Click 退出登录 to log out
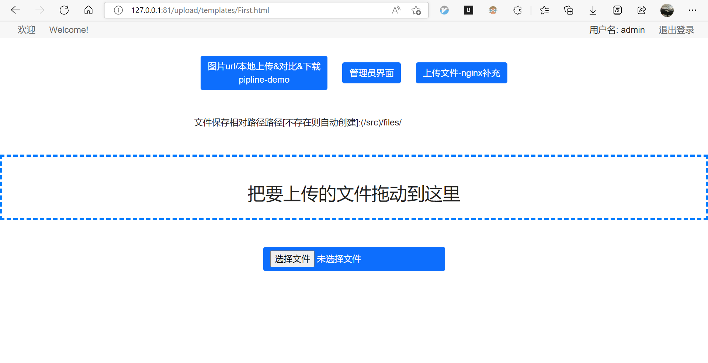The height and width of the screenshot is (363, 708). tap(676, 30)
